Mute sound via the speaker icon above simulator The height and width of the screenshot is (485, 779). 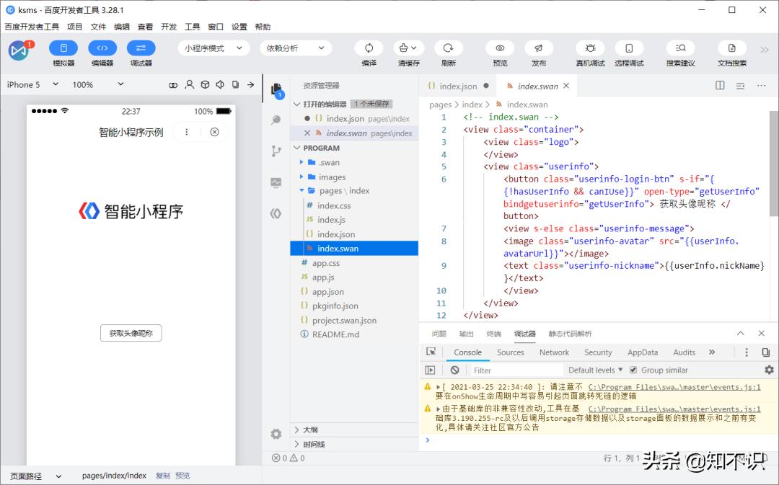pyautogui.click(x=221, y=85)
